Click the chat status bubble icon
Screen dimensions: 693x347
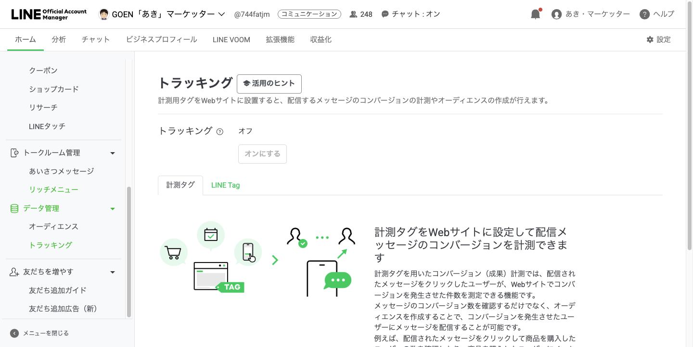pos(385,14)
